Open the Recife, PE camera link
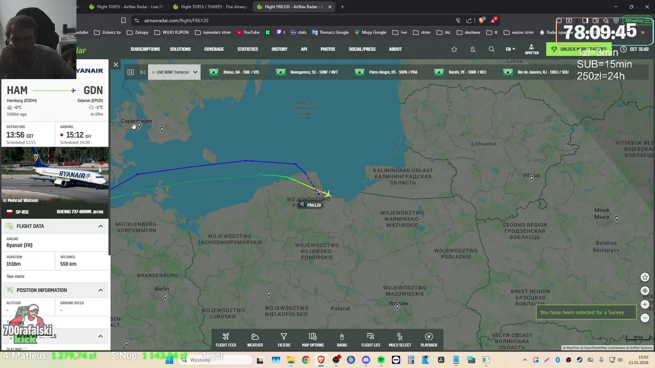 [461, 72]
